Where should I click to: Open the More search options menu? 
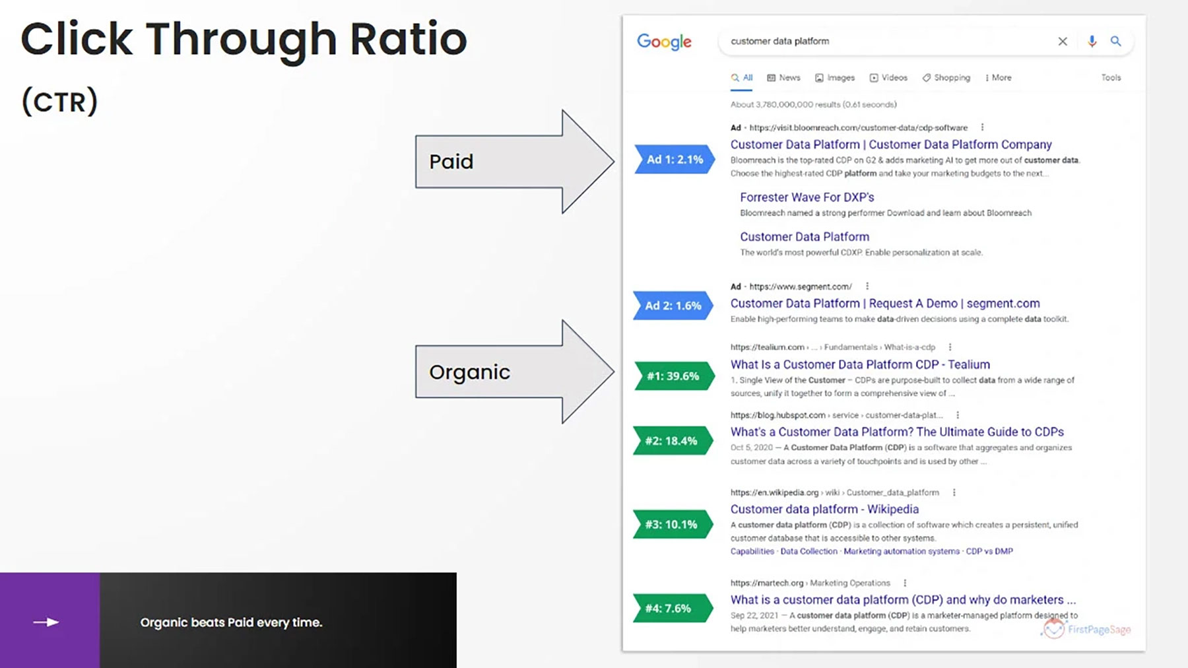point(998,77)
